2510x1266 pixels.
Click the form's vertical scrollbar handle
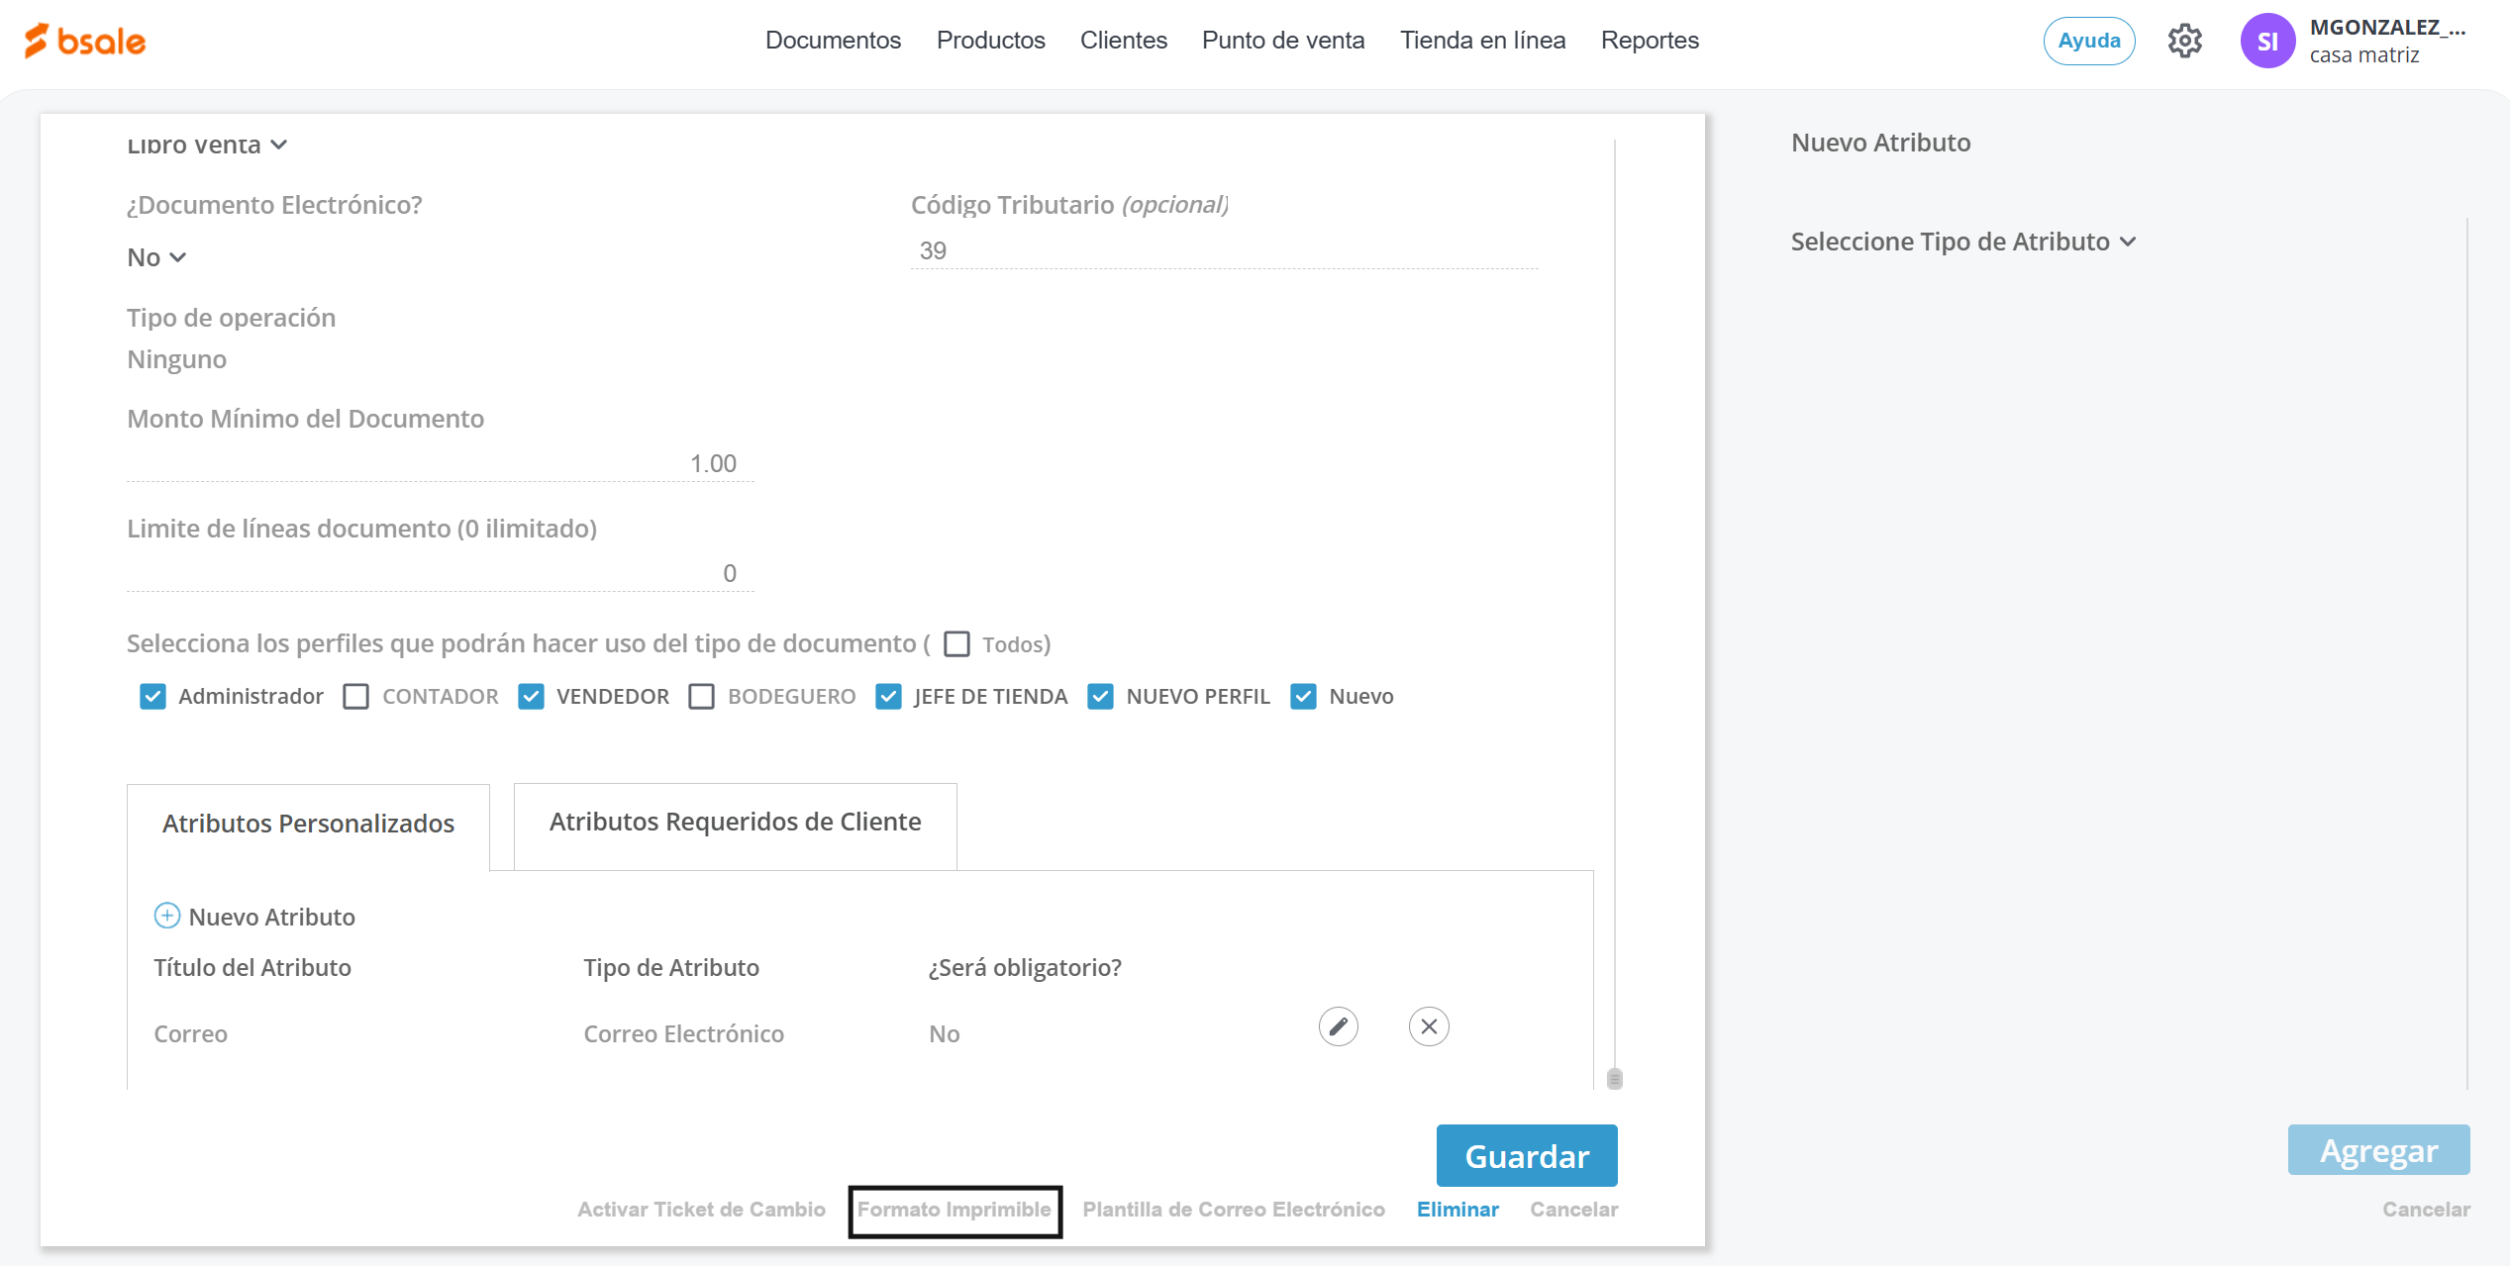pyautogui.click(x=1614, y=1078)
